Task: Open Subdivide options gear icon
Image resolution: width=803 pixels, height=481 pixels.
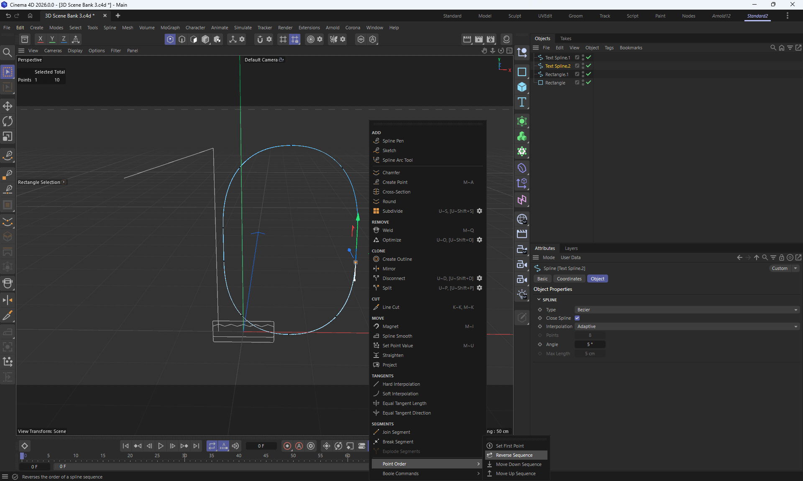Action: tap(480, 211)
